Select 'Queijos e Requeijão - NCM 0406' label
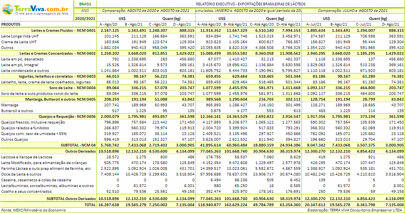405x213 pixels. click(x=67, y=116)
